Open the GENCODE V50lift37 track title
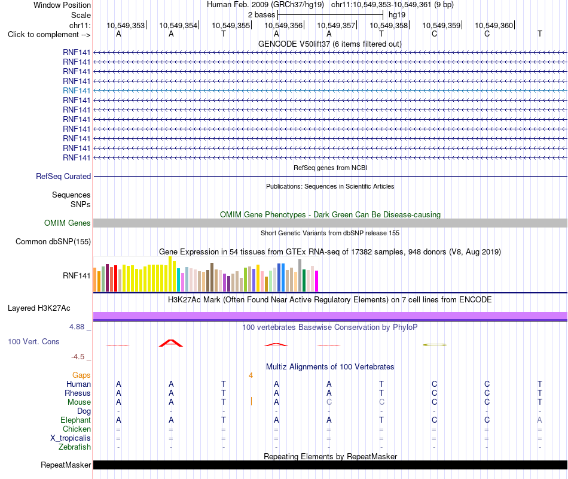The width and height of the screenshot is (568, 479). tap(330, 44)
